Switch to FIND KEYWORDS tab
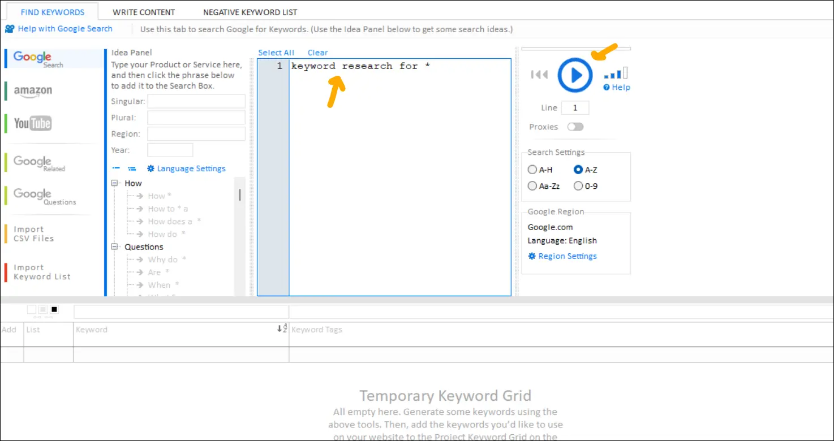Image resolution: width=834 pixels, height=441 pixels. point(53,12)
